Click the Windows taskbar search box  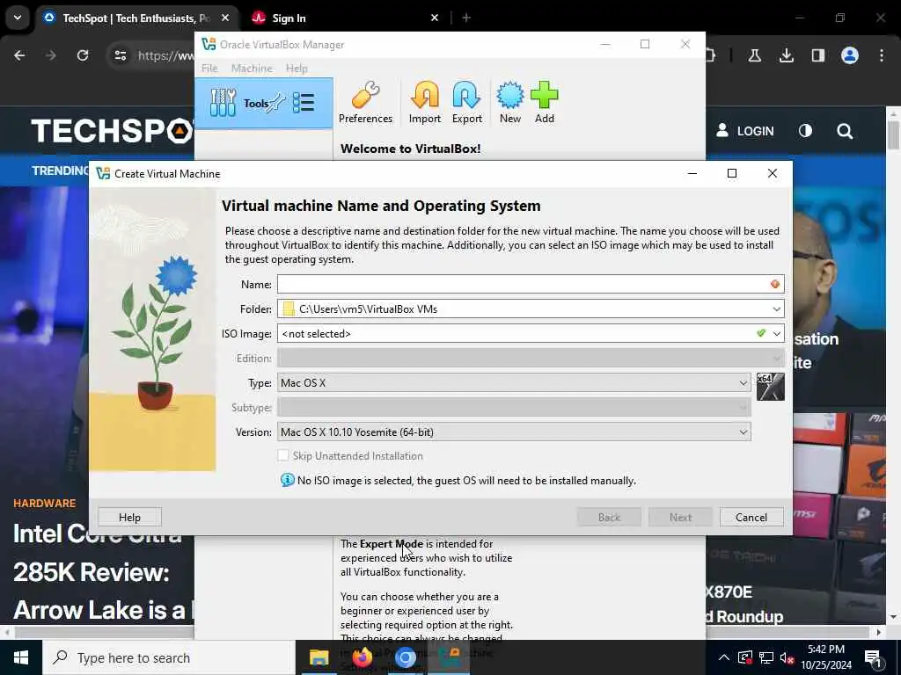tap(168, 657)
